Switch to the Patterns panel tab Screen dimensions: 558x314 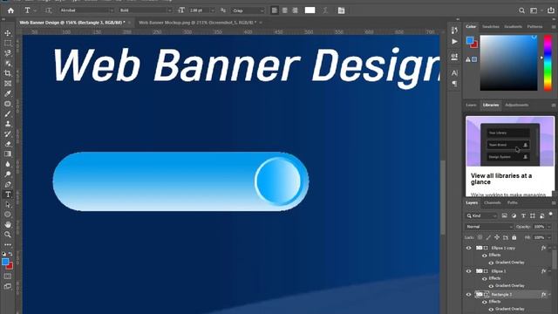click(x=534, y=27)
